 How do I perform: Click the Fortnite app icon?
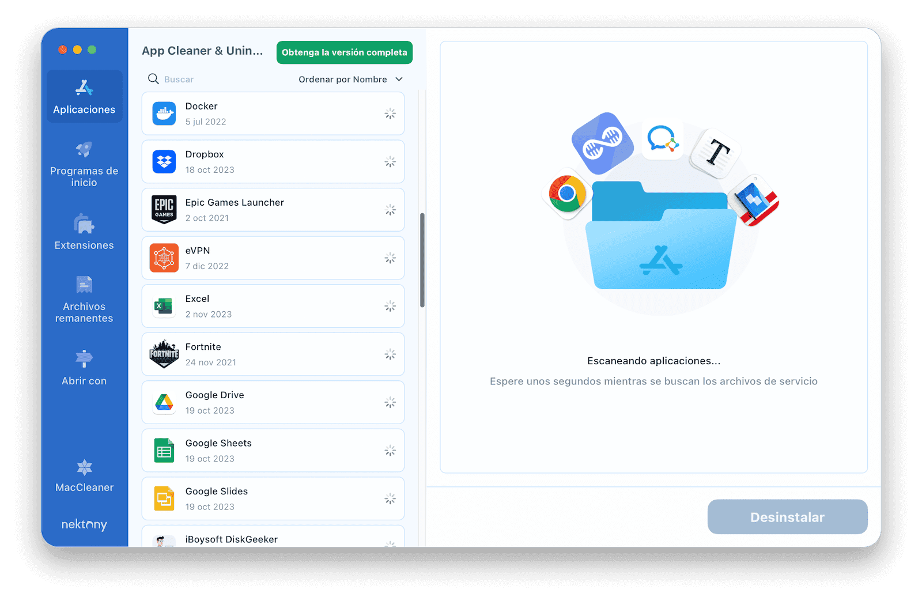tap(164, 354)
